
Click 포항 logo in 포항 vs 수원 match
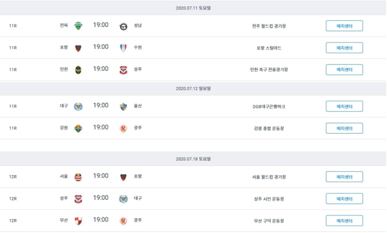[x=78, y=48]
